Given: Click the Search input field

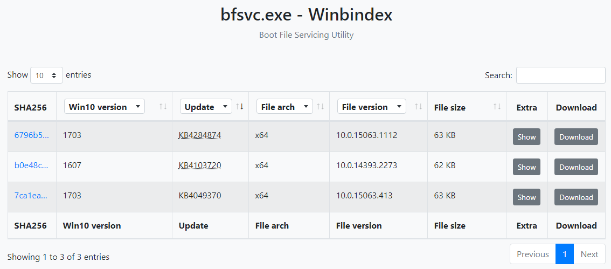Looking at the screenshot, I should pyautogui.click(x=561, y=75).
